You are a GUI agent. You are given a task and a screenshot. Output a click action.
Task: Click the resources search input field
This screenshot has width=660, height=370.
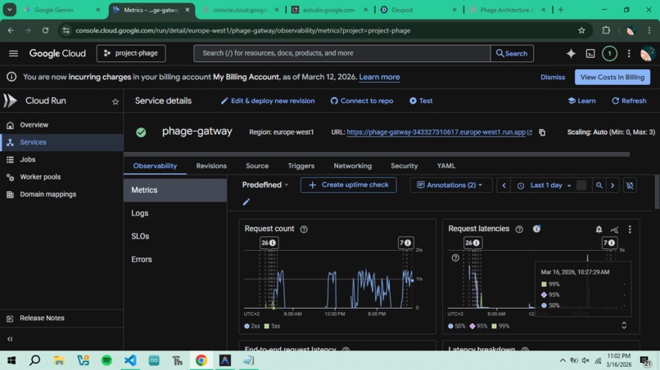coord(342,53)
